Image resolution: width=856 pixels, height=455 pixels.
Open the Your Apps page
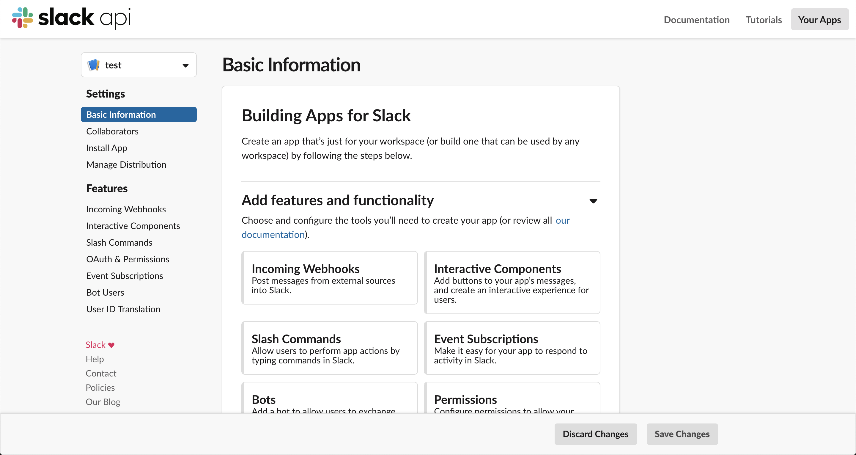coord(819,19)
